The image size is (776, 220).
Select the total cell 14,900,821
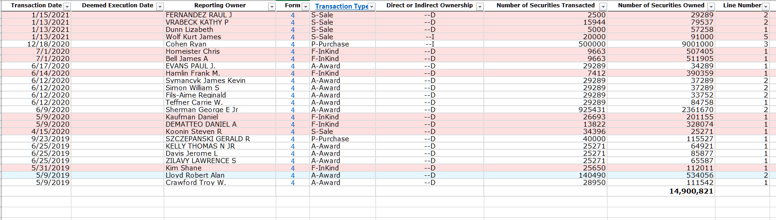pyautogui.click(x=661, y=191)
